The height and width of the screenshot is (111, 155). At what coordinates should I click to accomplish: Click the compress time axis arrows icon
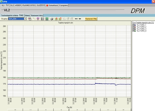[80, 19]
